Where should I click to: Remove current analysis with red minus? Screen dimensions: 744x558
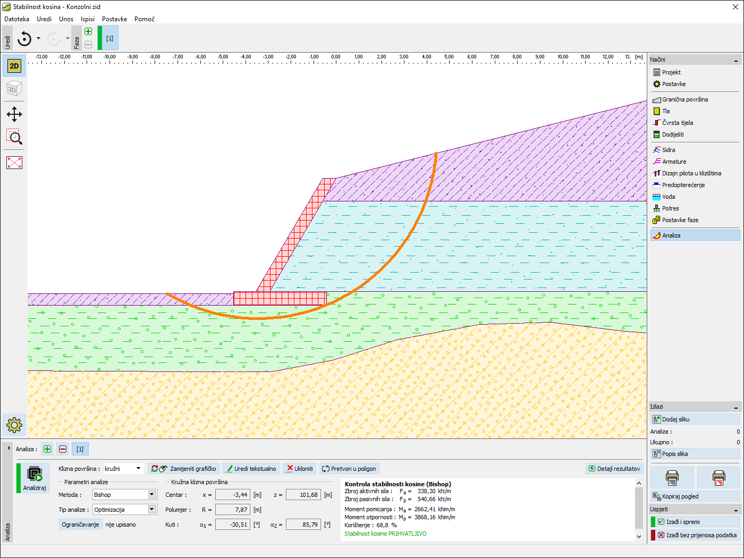coord(63,449)
